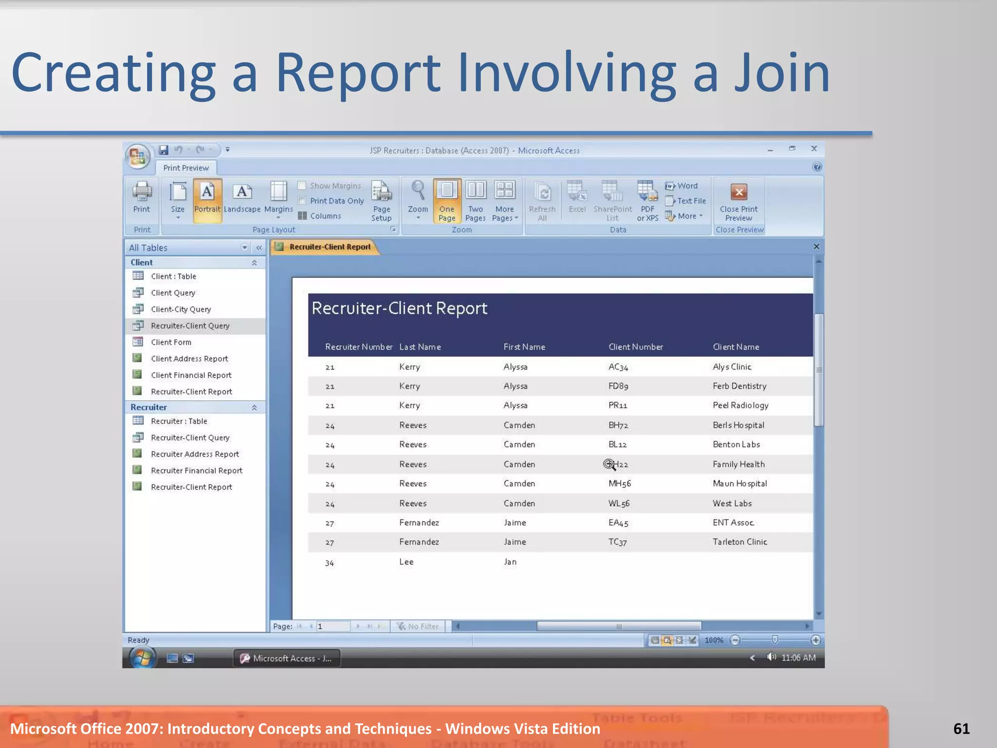Screen dimensions: 997x748
Task: Click the Help question mark icon
Action: tap(817, 167)
